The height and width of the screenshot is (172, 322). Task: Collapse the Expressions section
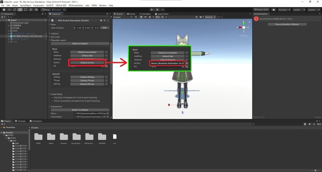(50, 106)
